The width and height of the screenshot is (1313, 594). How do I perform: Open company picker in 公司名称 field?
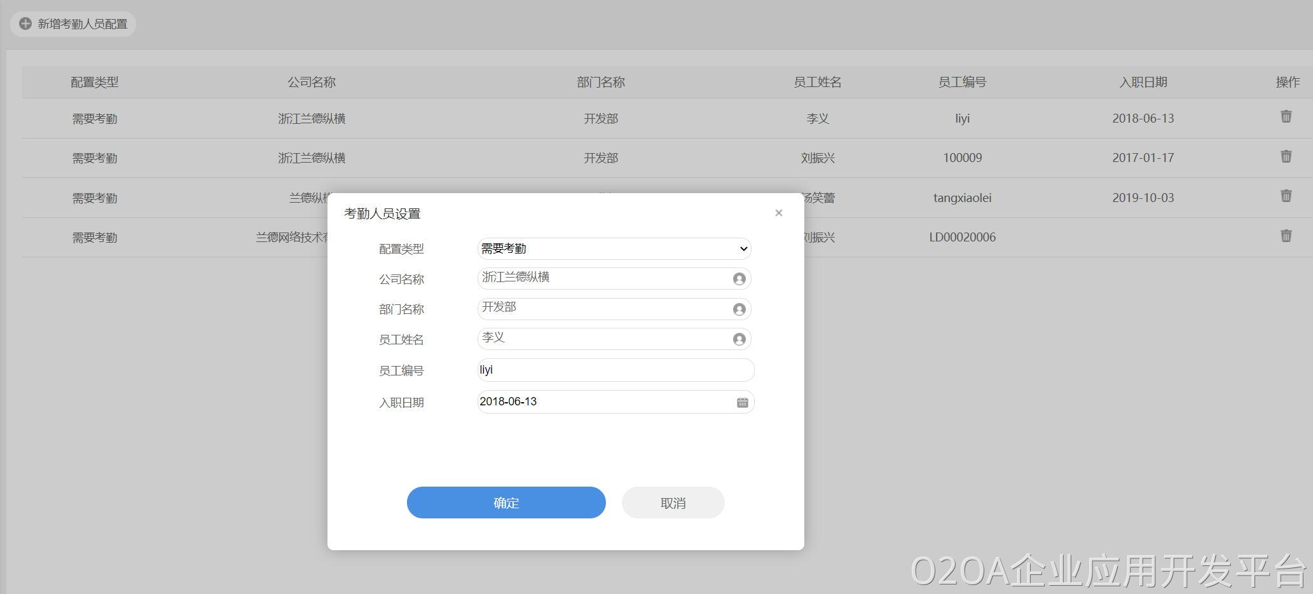[739, 279]
